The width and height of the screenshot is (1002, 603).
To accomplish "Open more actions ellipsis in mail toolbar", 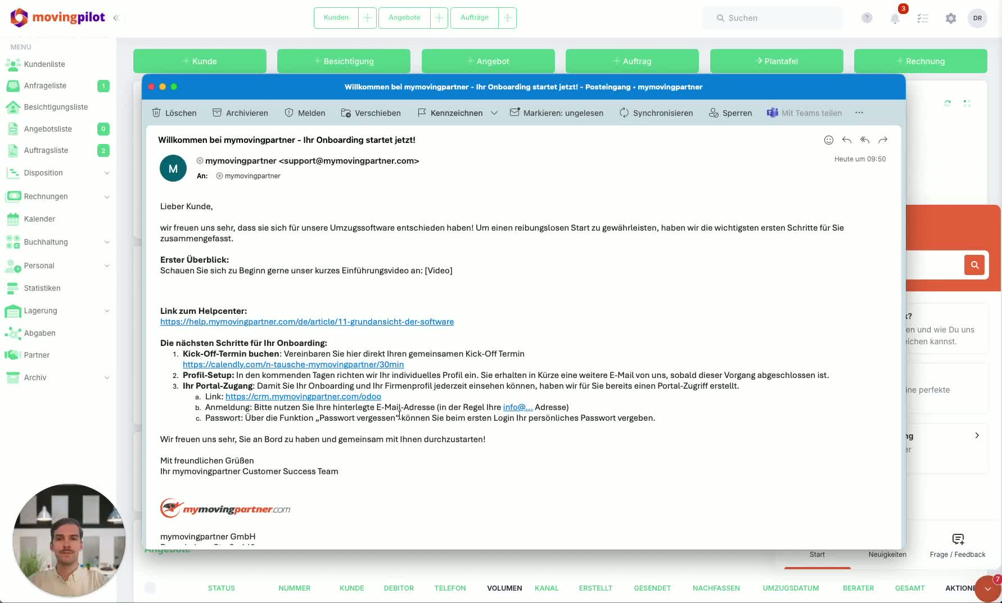I will click(x=859, y=113).
